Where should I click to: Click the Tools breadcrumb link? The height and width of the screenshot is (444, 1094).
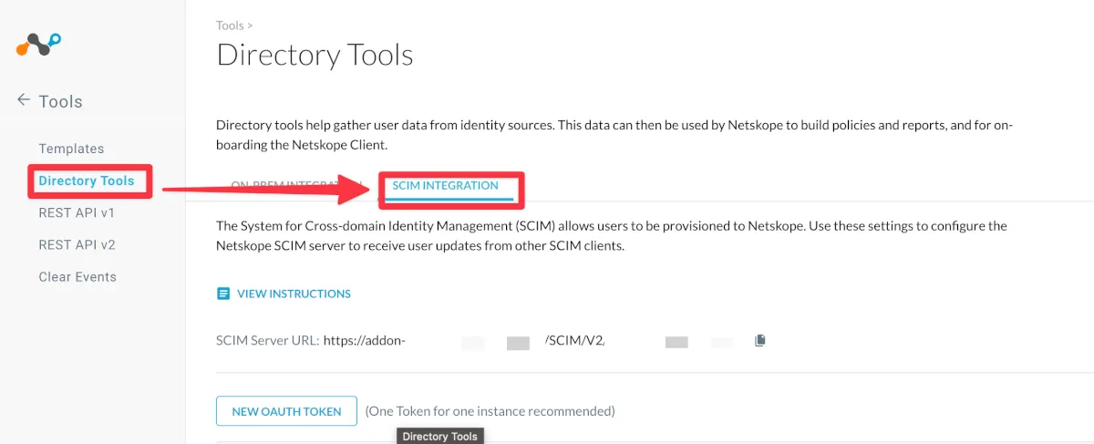pos(231,26)
